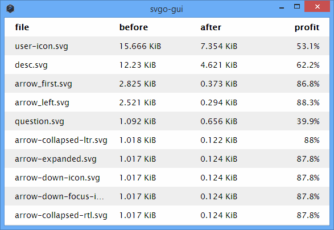The height and width of the screenshot is (230, 334).
Task: Select the user-icon.svg row
Action: point(167,46)
